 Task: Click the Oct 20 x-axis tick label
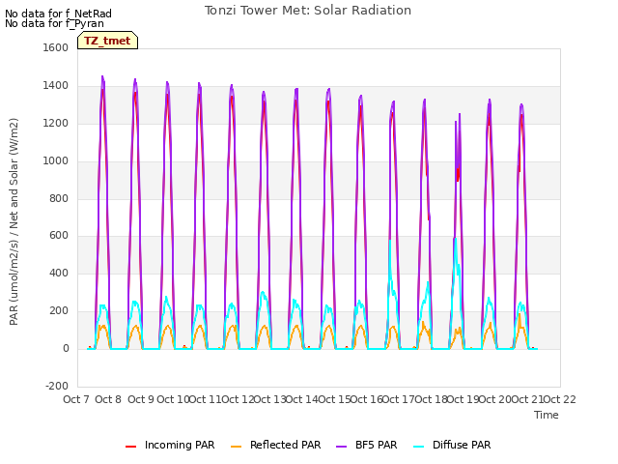[x=495, y=399]
